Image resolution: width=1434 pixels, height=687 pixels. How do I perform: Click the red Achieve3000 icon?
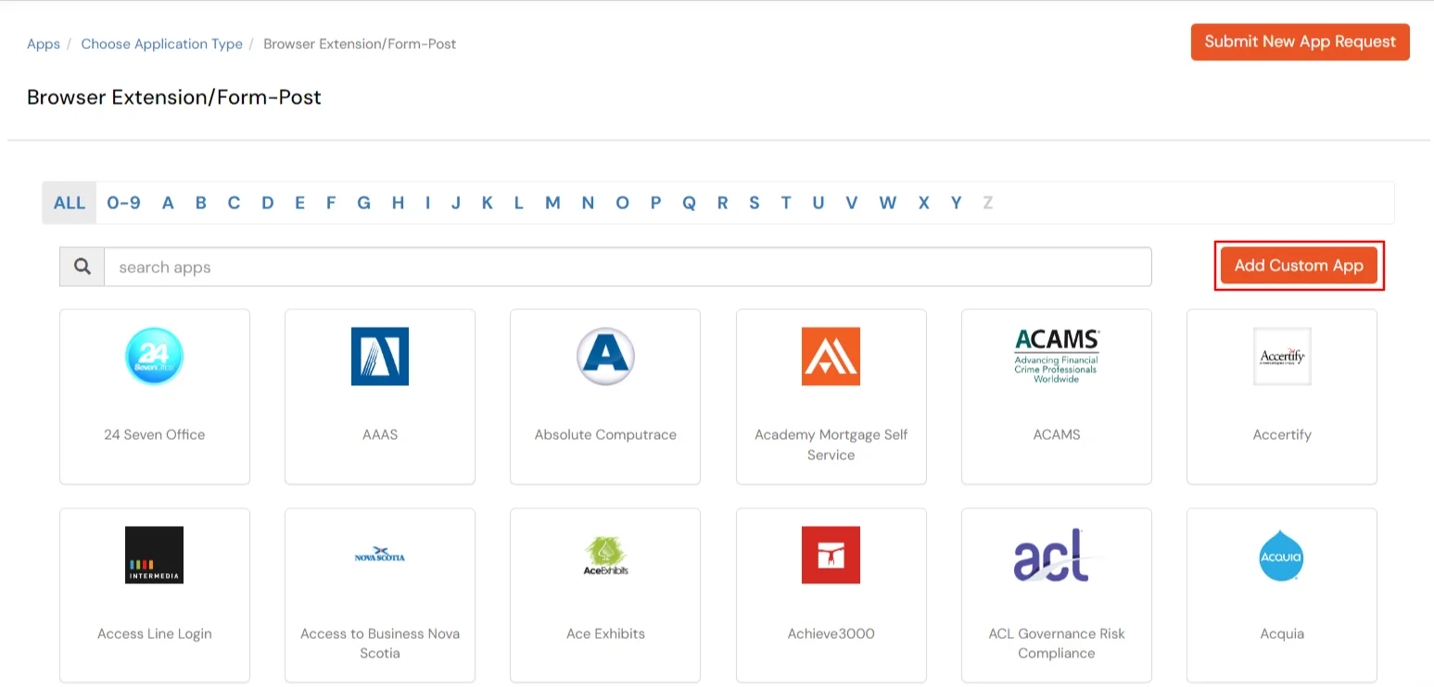(x=831, y=556)
